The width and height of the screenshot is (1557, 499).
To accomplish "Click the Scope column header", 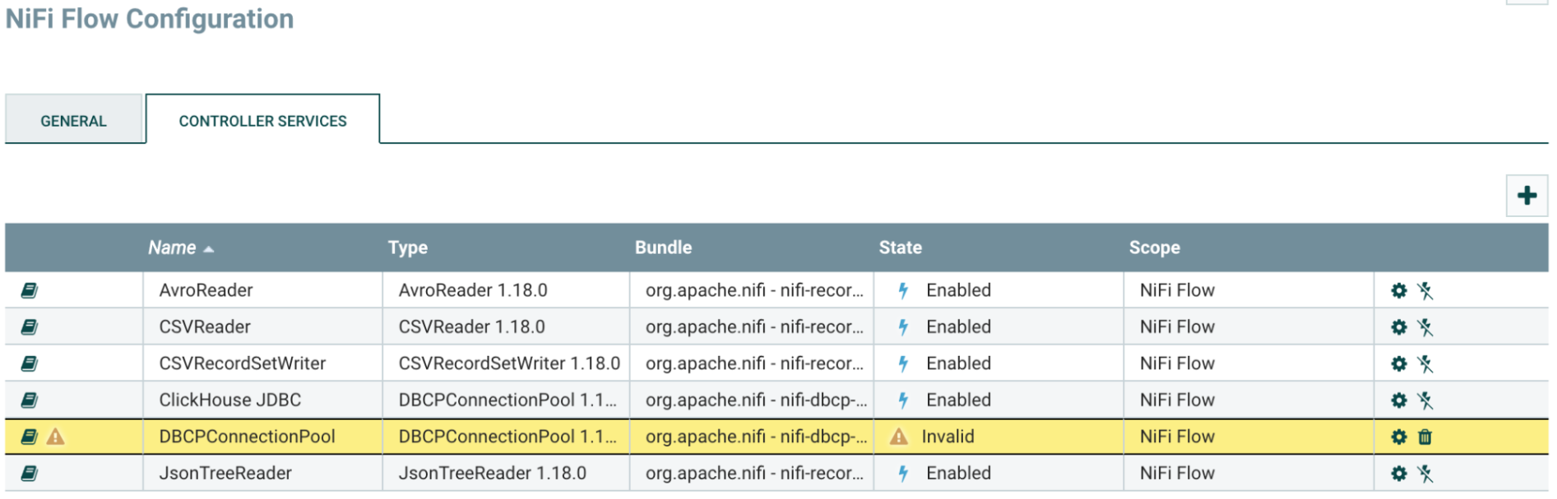I will pos(1154,247).
